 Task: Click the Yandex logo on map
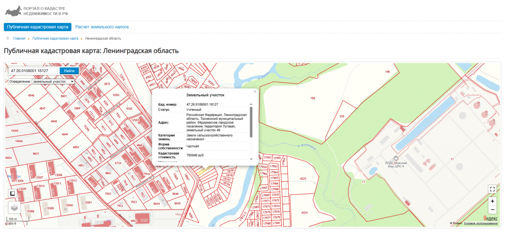(490, 218)
